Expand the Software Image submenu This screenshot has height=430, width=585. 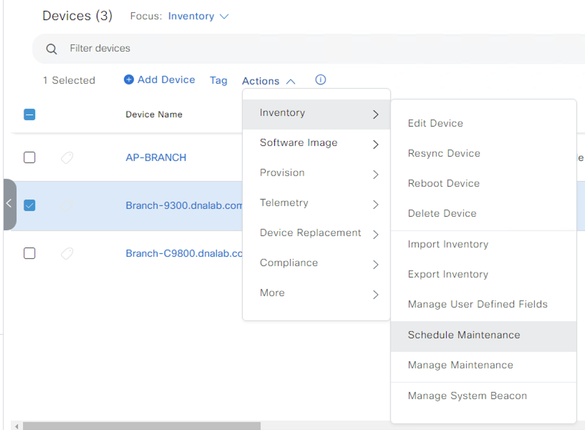pos(316,143)
